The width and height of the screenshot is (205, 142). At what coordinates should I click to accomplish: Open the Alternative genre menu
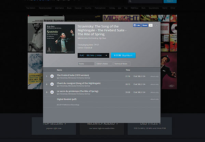coord(59,8)
